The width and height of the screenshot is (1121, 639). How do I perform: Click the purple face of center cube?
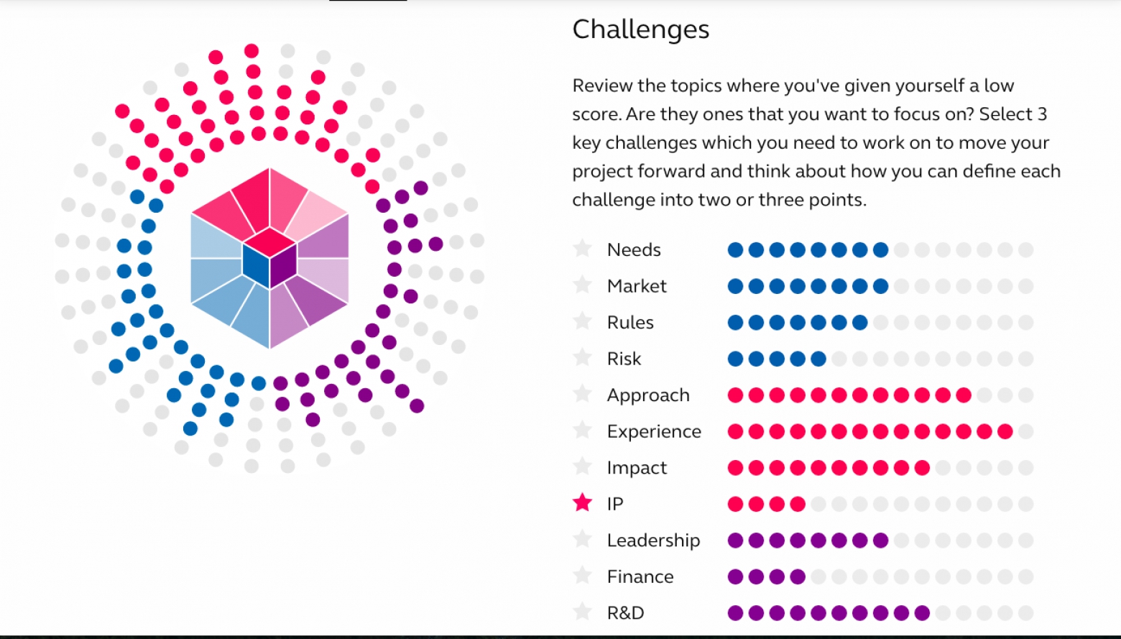click(x=283, y=265)
